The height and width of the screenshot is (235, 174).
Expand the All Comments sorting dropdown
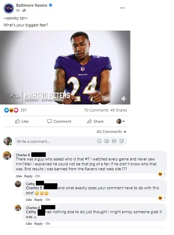[x=112, y=132]
